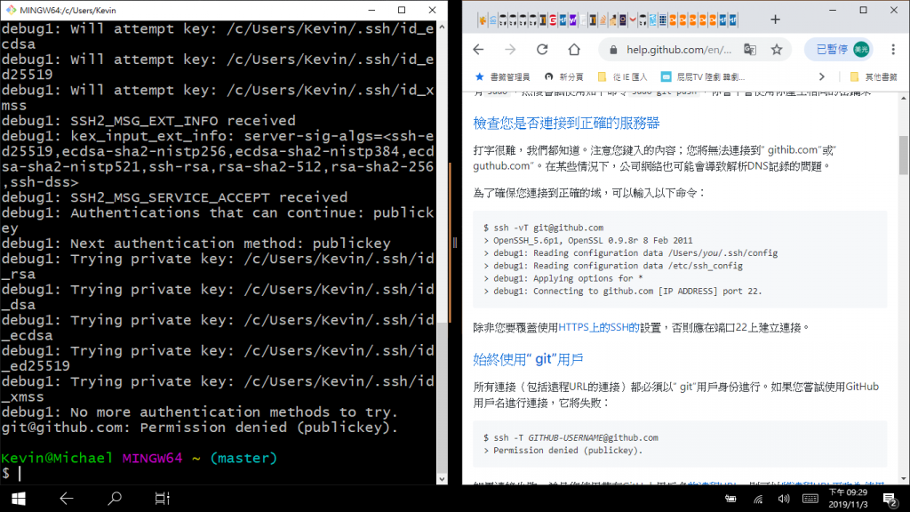The image size is (910, 512).
Task: Click the 'No more authentication methods' line
Action: pyautogui.click(x=200, y=412)
